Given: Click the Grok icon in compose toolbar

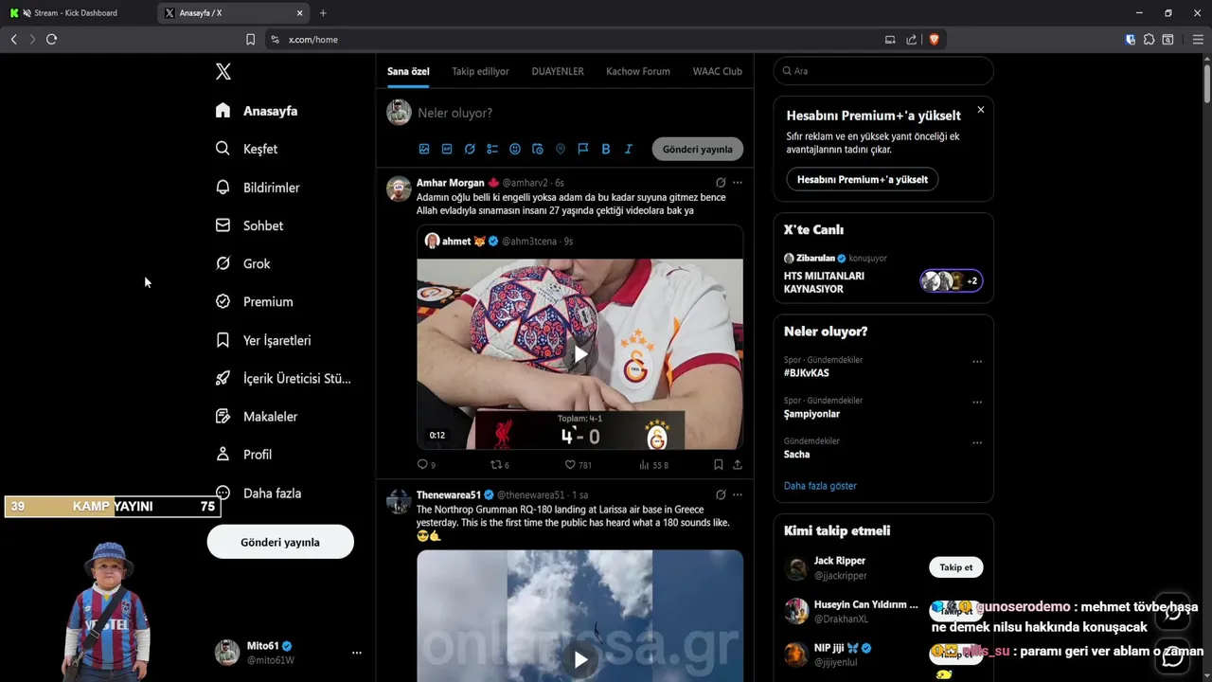Looking at the screenshot, I should [470, 149].
